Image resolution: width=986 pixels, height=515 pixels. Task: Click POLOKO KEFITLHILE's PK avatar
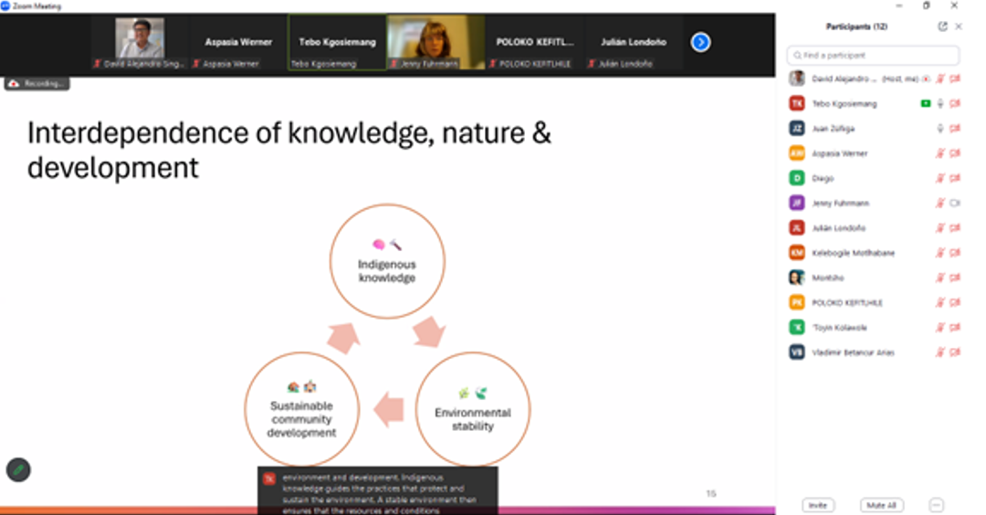pyautogui.click(x=797, y=302)
